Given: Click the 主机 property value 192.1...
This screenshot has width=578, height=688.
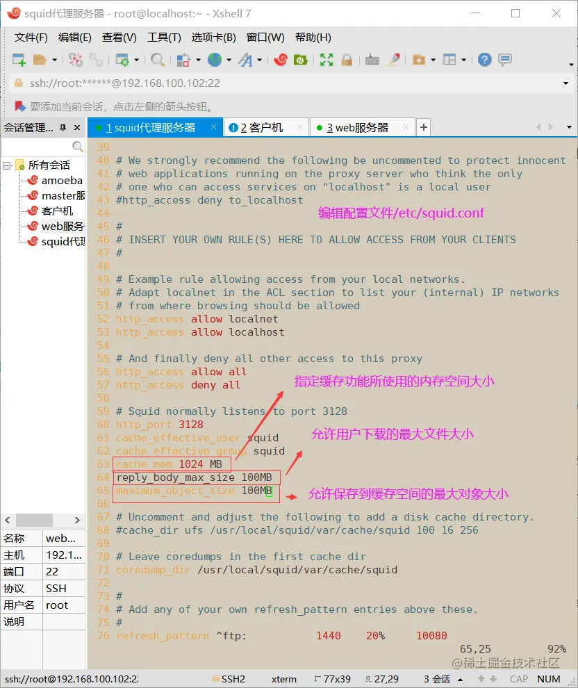Looking at the screenshot, I should (x=64, y=555).
